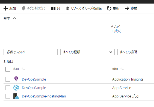154x107 pixels.
Task: Open the すべての種類 dropdown
Action: tap(87, 52)
